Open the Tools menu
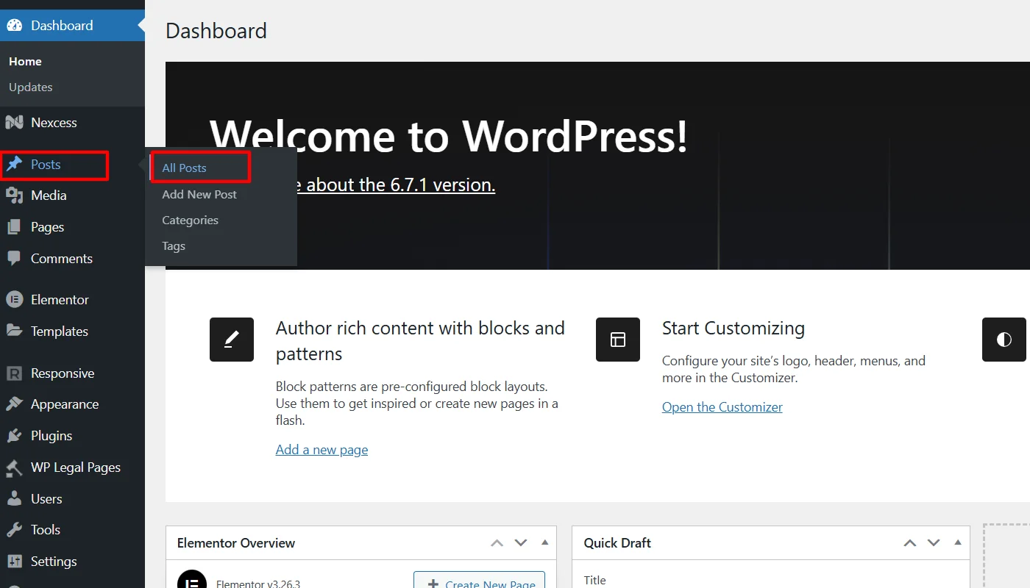 [x=72, y=530]
